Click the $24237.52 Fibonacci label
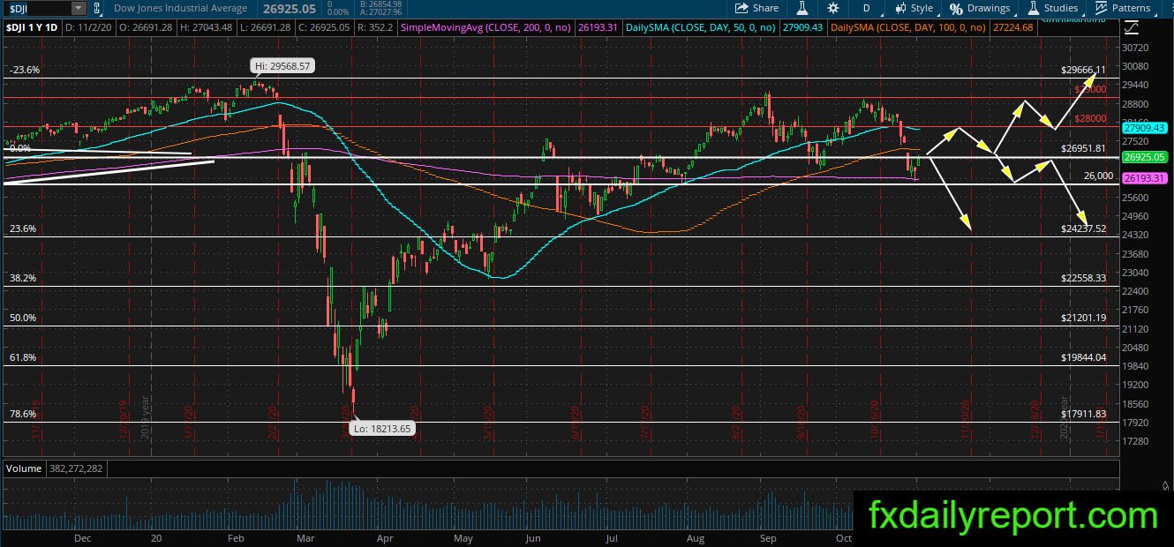1174x547 pixels. click(1083, 228)
